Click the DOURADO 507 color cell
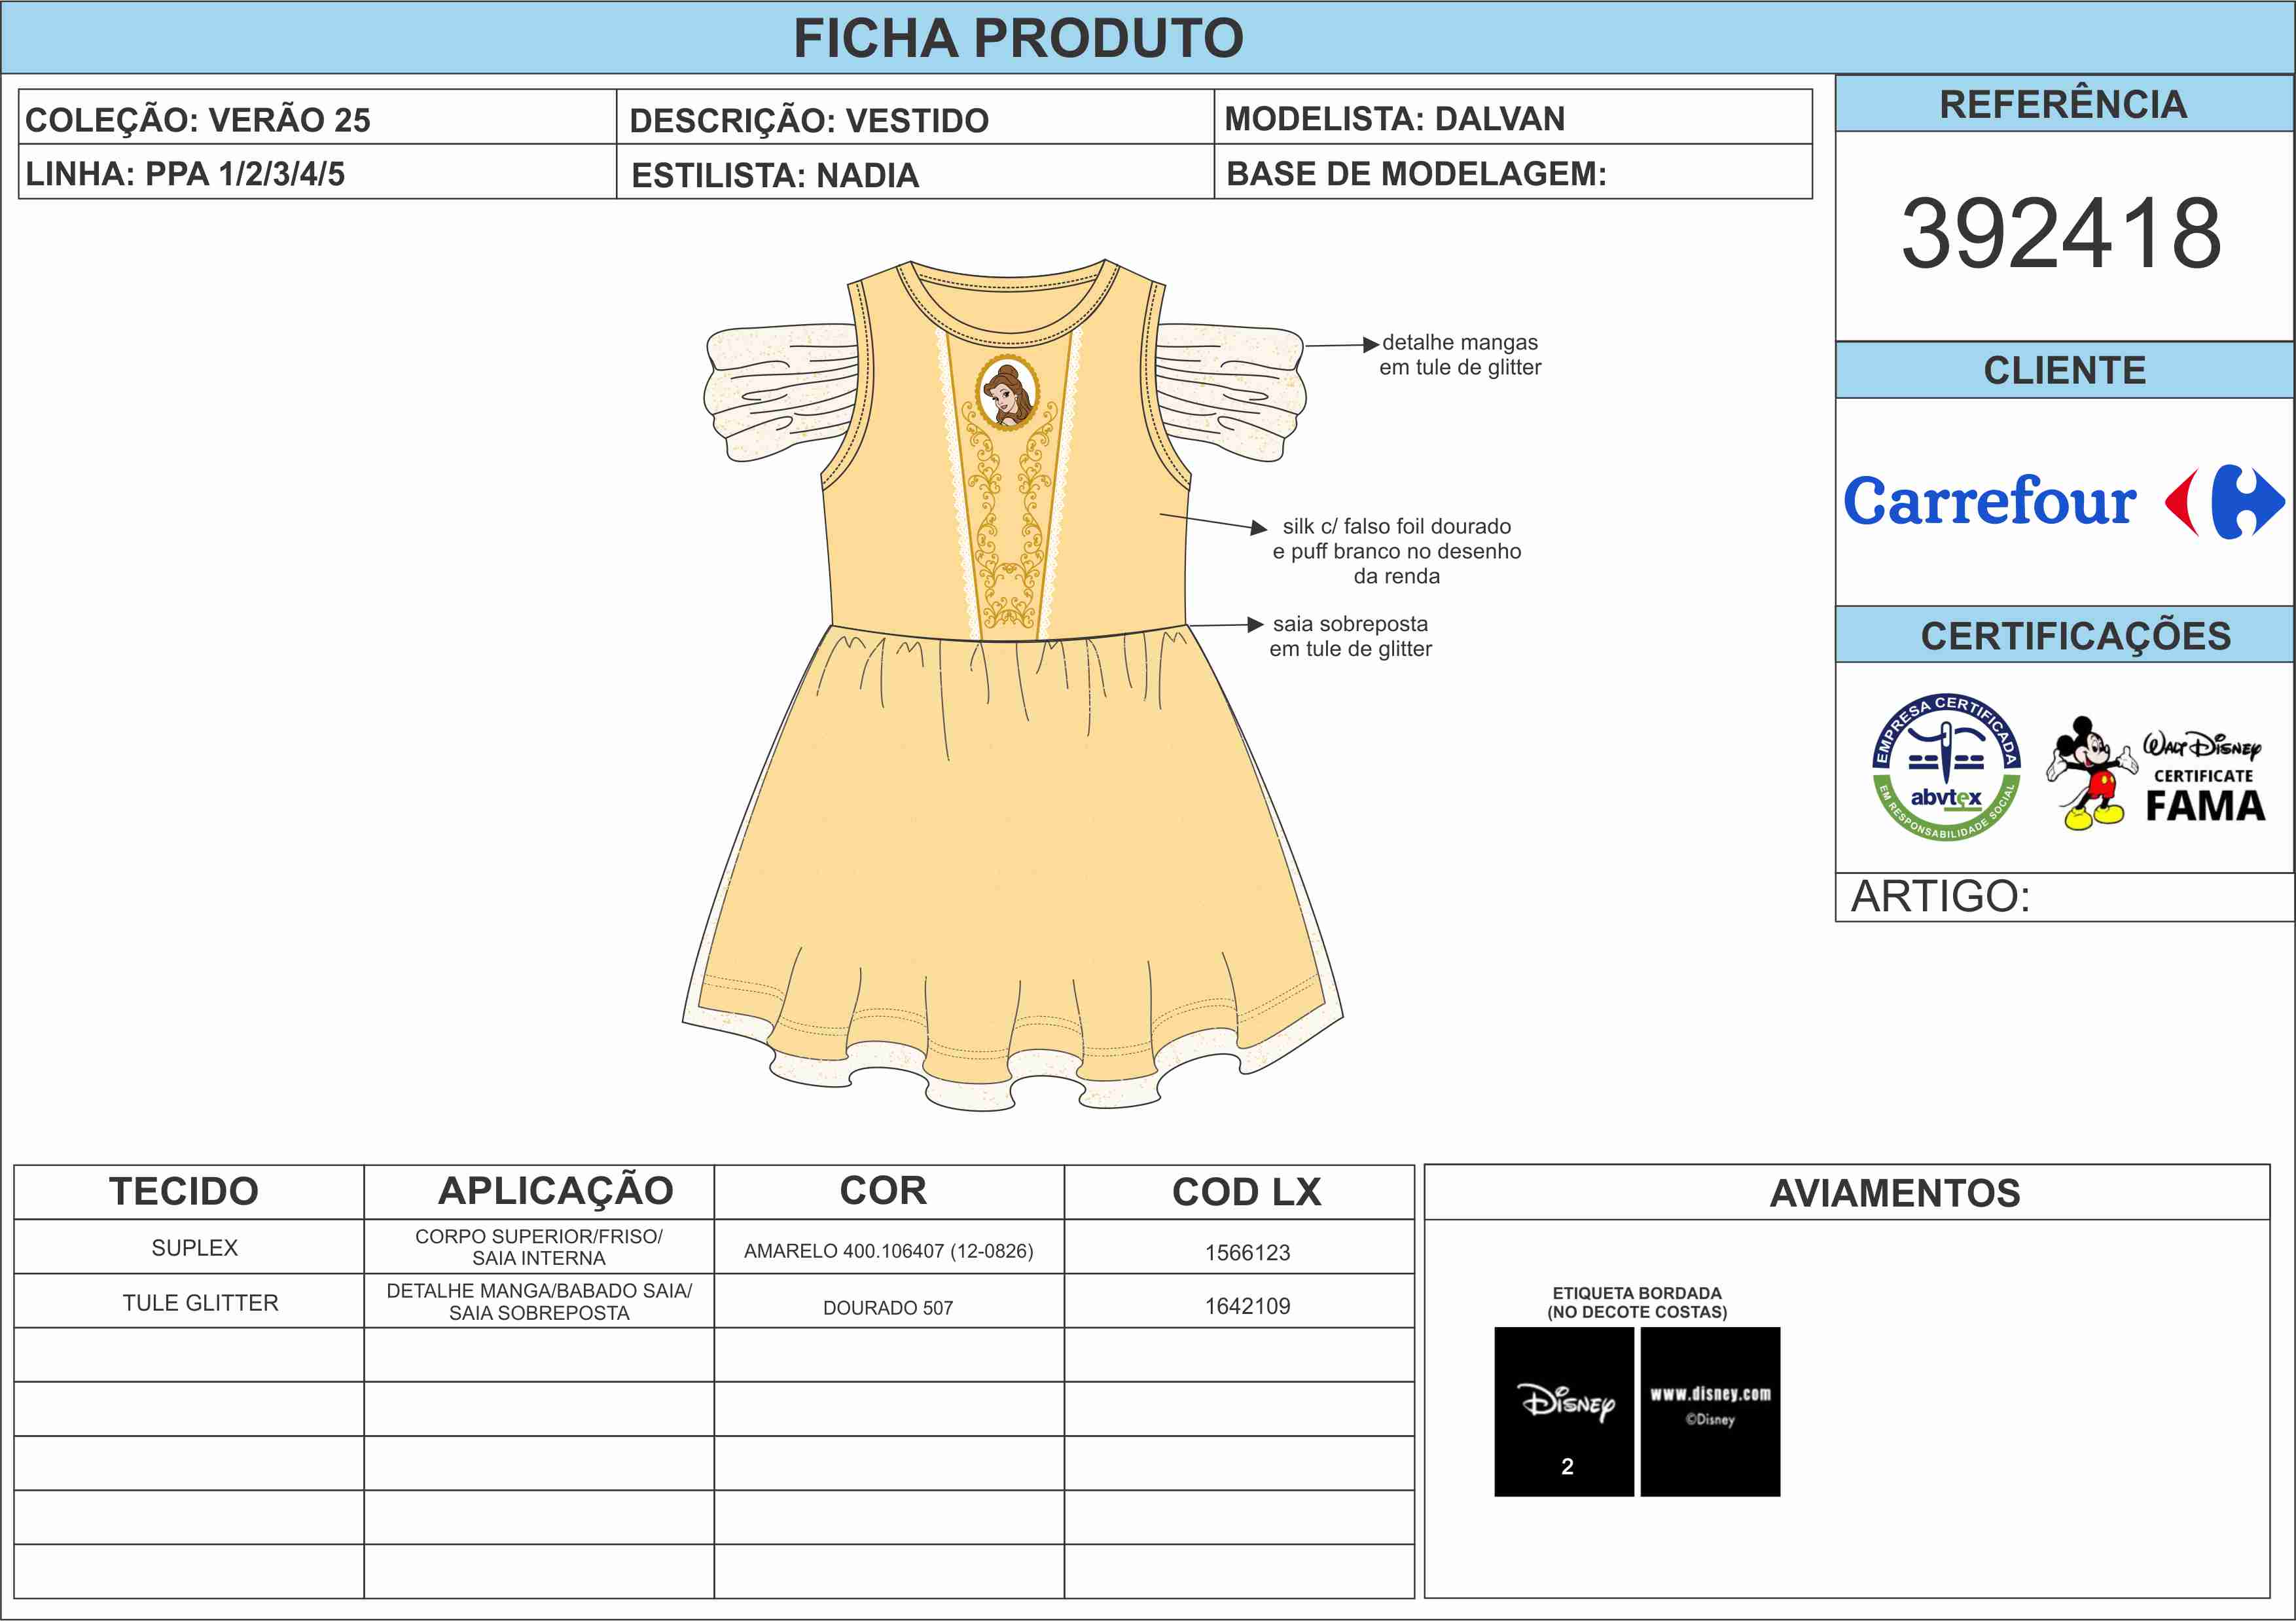This screenshot has height=1621, width=2296. (888, 1307)
